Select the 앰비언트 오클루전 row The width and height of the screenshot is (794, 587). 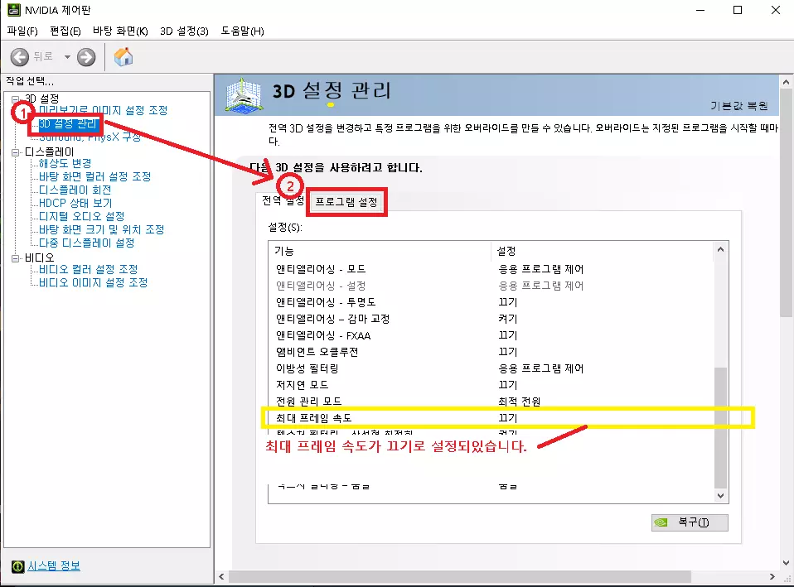491,352
